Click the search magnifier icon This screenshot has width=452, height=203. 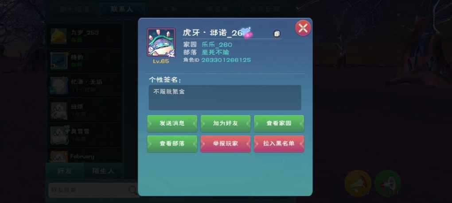[132, 190]
